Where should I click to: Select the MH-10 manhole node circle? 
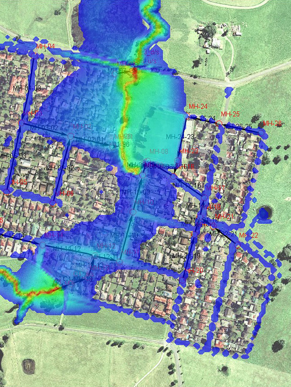[x=133, y=212]
